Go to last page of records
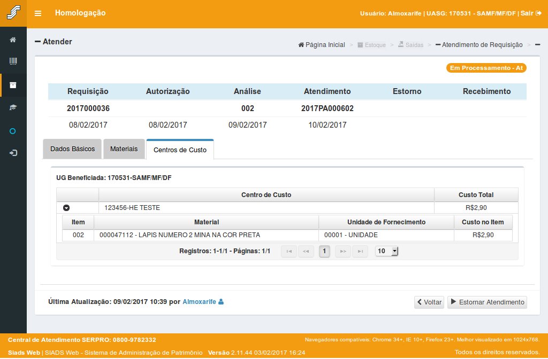The width and height of the screenshot is (548, 359). (360, 251)
